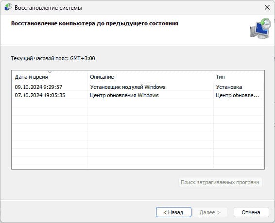Viewport: 275px width, 223px height.
Task: Click the truncated "Центр обновле..." type cell
Action: click(x=237, y=95)
